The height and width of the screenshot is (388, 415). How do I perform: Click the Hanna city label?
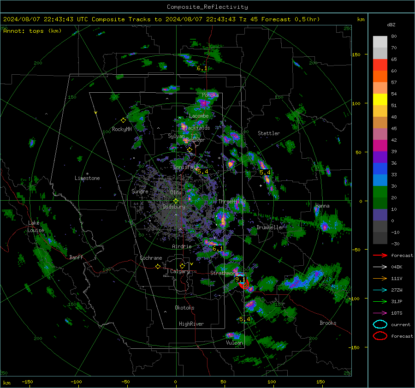322,206
